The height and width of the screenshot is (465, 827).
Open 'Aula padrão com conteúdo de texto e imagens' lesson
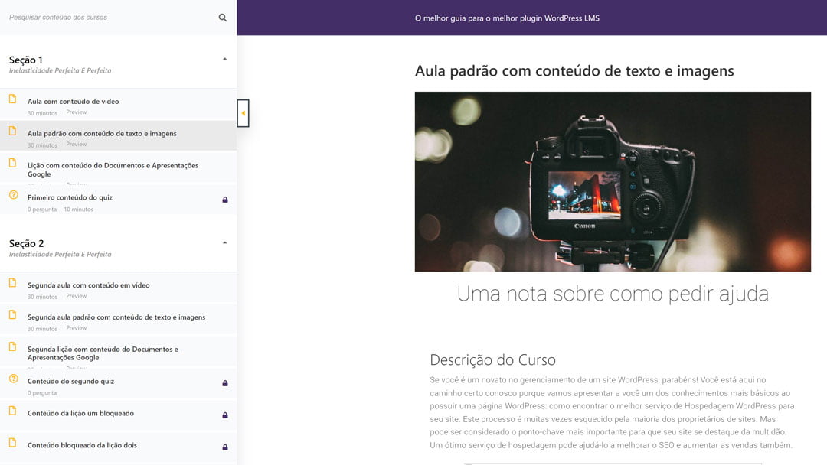pyautogui.click(x=102, y=133)
